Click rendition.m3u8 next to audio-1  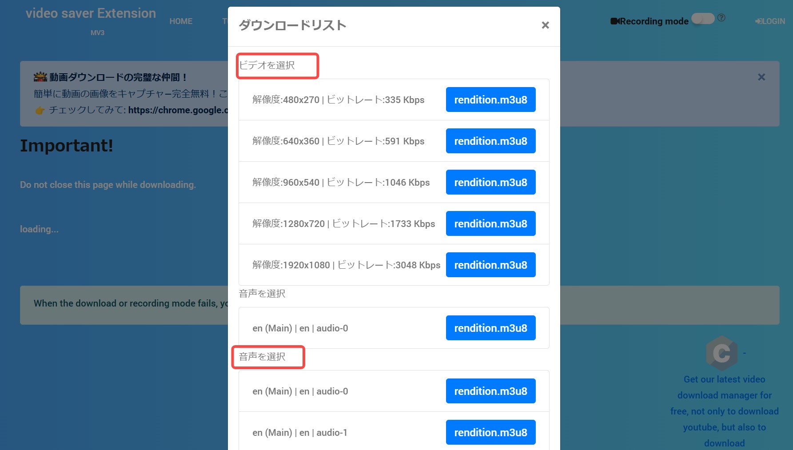click(x=490, y=432)
